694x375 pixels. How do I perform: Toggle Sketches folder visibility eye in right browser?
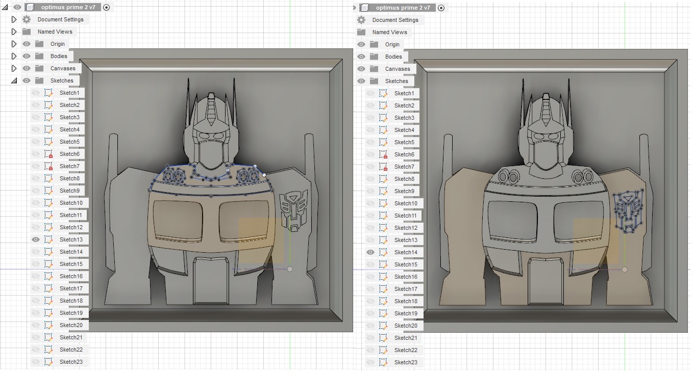361,81
